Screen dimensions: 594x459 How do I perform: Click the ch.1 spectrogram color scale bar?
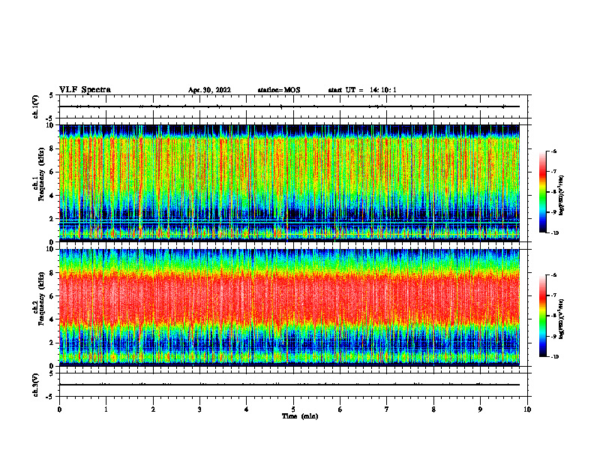pos(542,192)
